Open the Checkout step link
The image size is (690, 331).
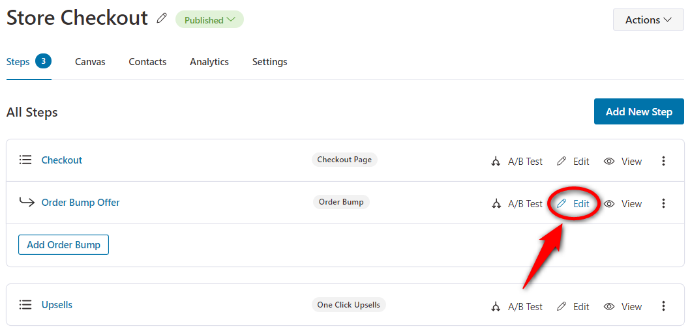click(x=61, y=160)
